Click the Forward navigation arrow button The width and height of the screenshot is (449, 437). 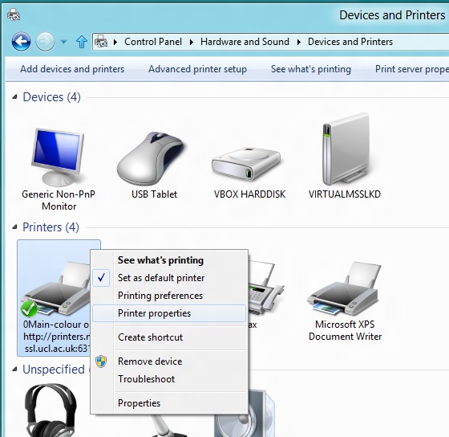pos(45,42)
